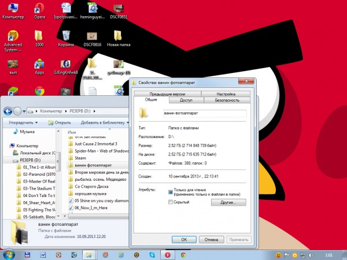Screen dimensions: 347x260
Task: Click the Открыть toolbar button
Action: tap(60, 122)
